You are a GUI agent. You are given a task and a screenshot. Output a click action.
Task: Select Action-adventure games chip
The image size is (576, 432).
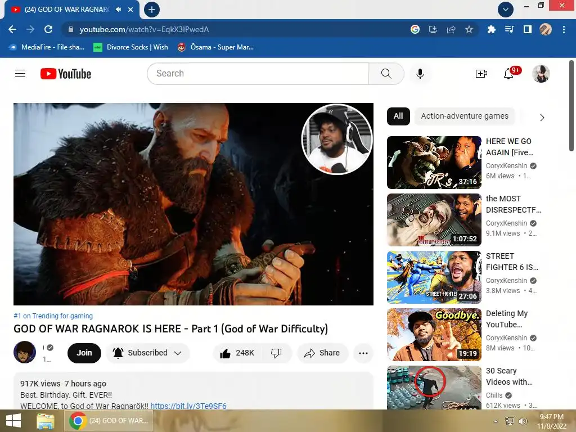point(465,116)
